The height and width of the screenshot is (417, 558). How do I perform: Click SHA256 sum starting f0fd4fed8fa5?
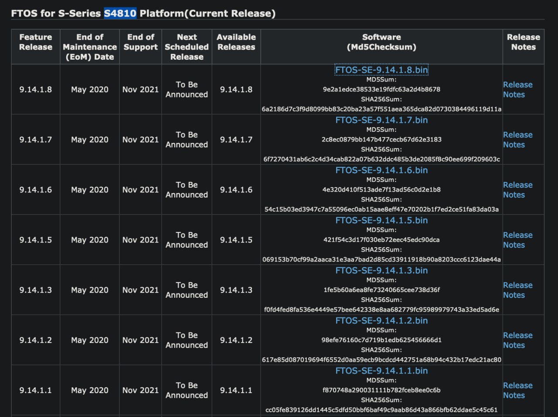(x=381, y=309)
